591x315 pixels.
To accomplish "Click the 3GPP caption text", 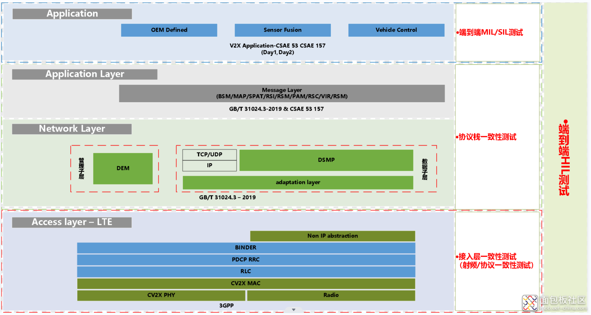I will (x=227, y=306).
